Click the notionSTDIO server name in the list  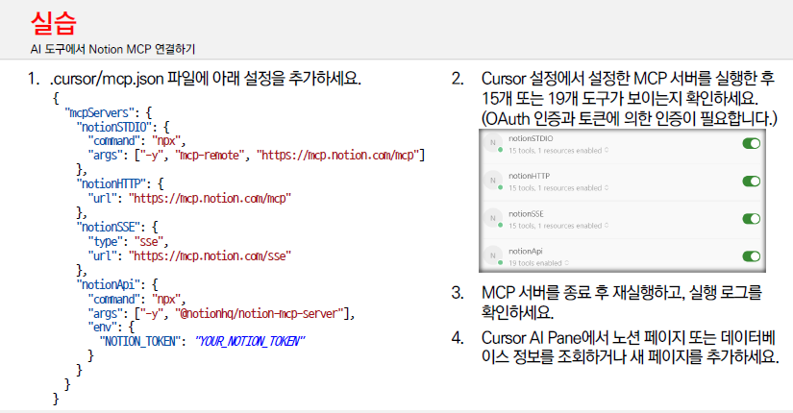[531, 138]
